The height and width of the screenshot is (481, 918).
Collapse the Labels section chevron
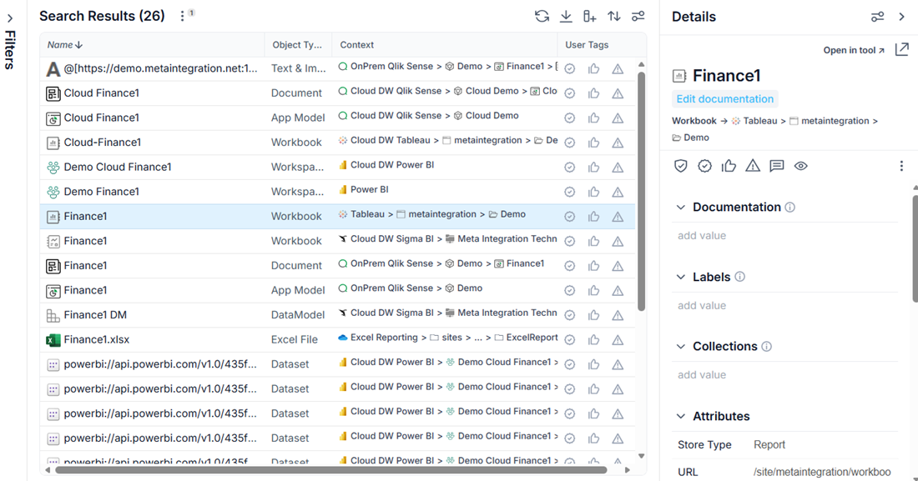[681, 277]
